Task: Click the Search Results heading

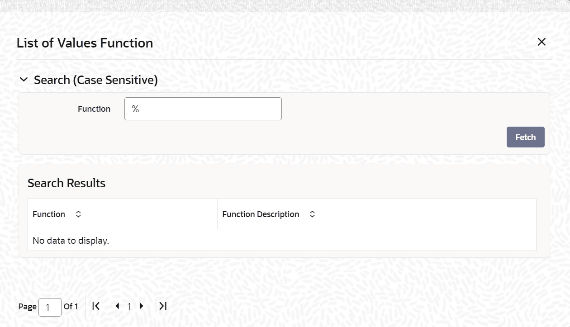Action: coord(66,183)
